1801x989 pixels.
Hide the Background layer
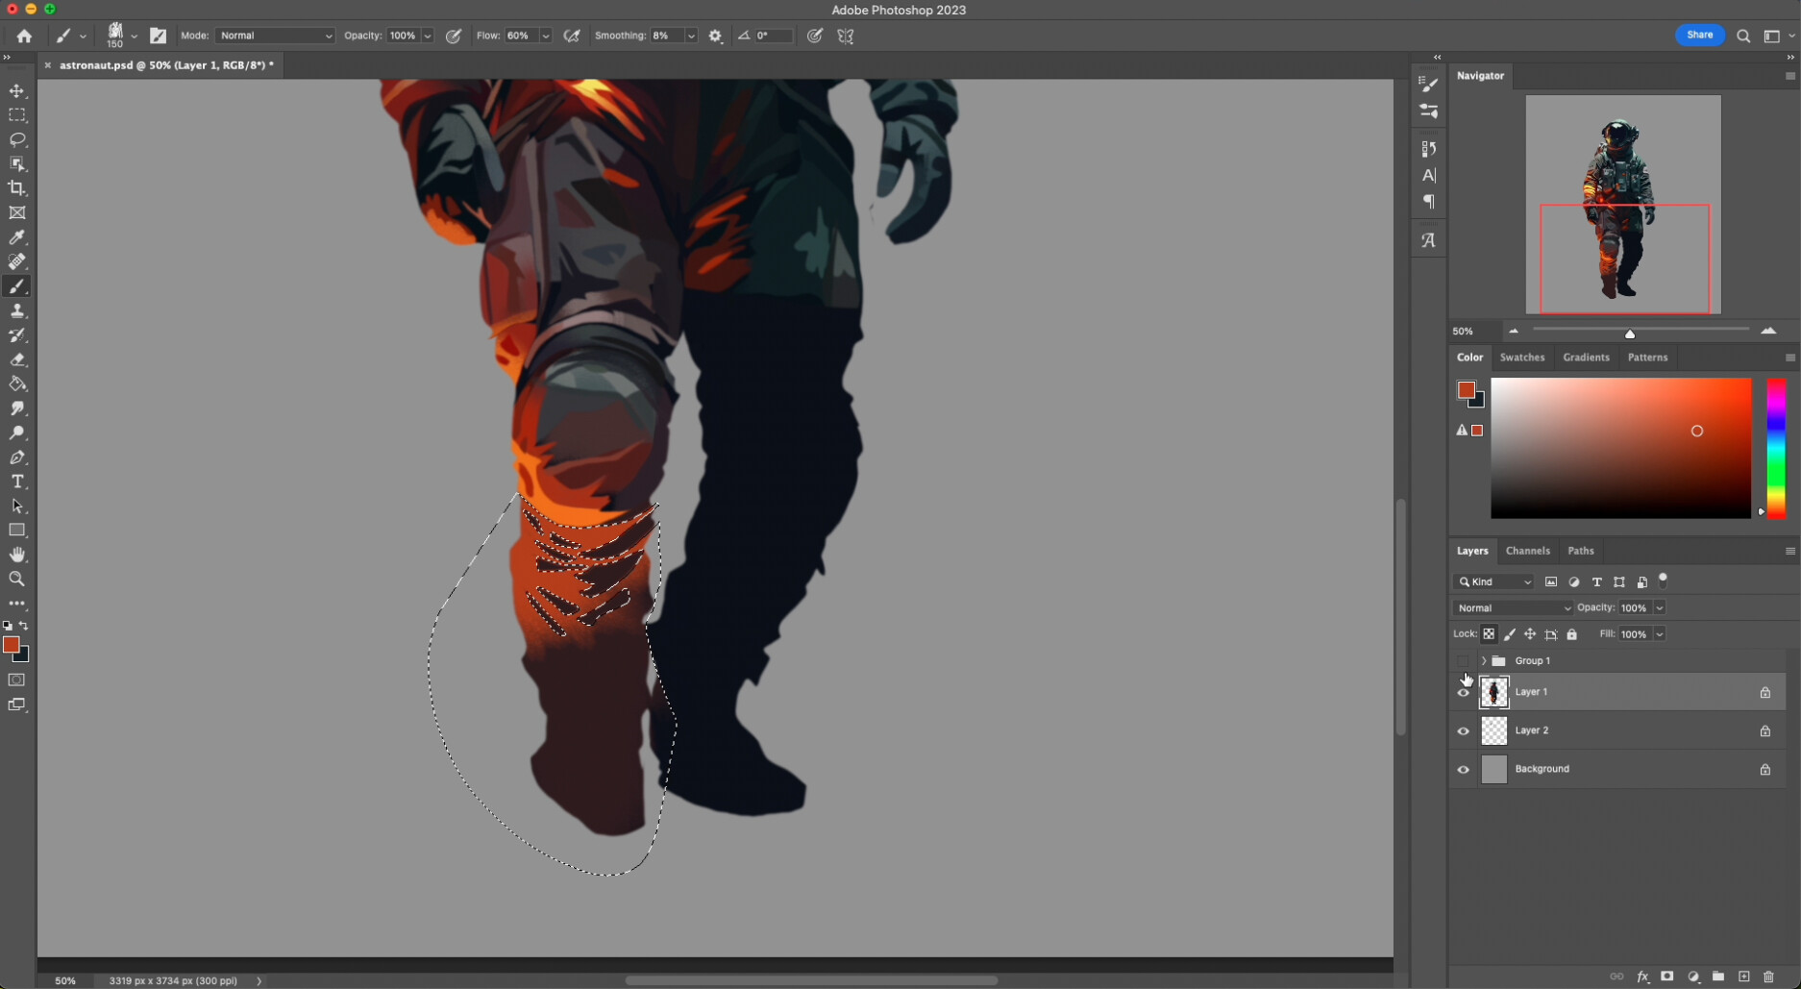point(1462,769)
